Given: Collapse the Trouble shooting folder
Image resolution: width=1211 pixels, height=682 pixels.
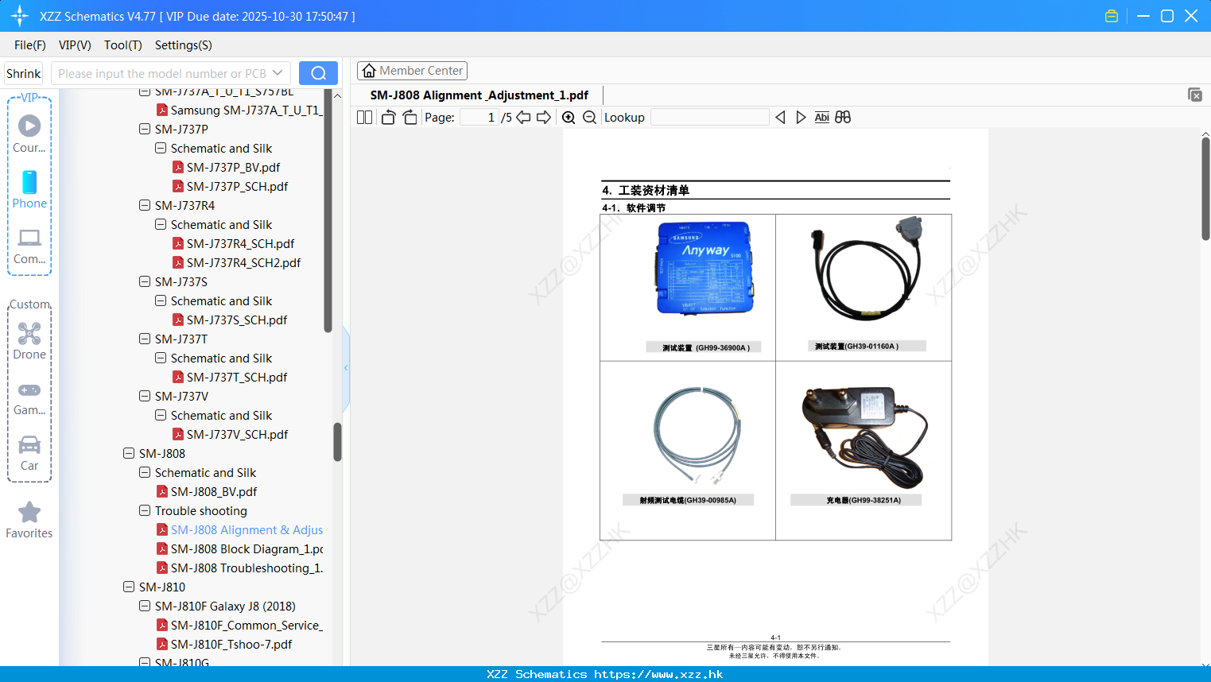Looking at the screenshot, I should tap(145, 510).
